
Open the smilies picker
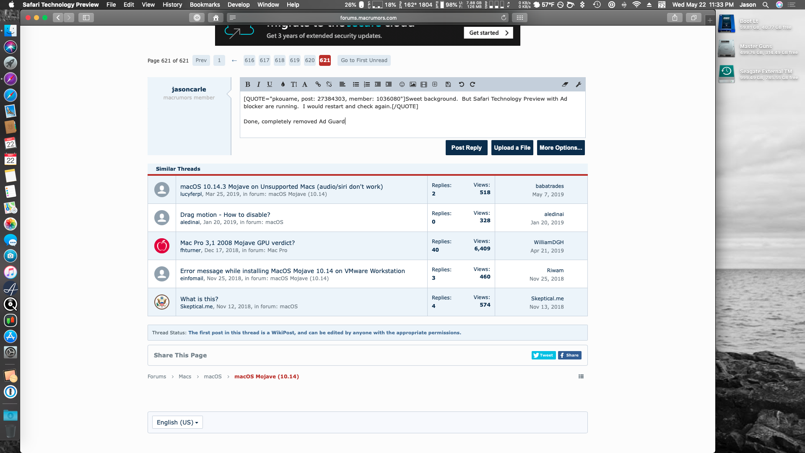click(402, 84)
